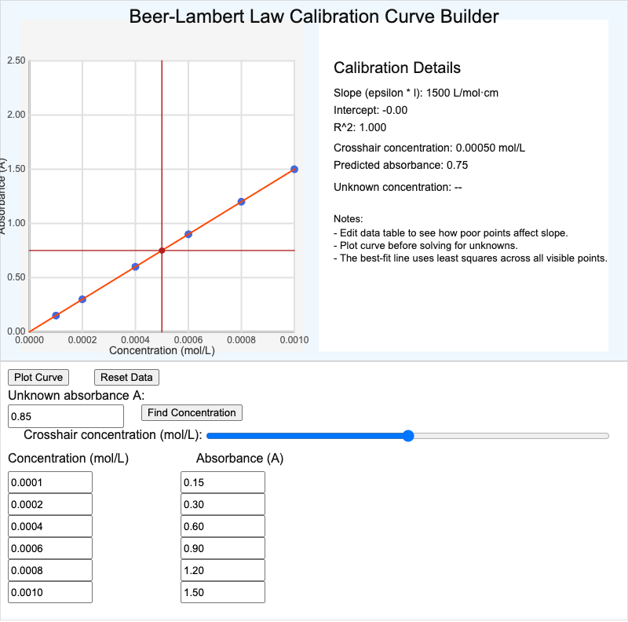Click the absorbance field containing 0.60
This screenshot has width=628, height=622.
pyautogui.click(x=222, y=525)
